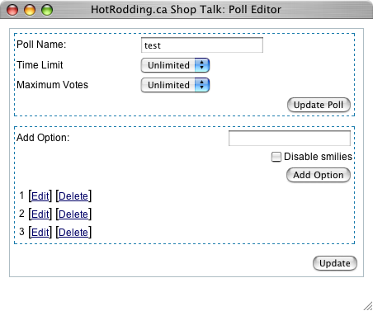Edit poll option 3
The image size is (373, 311).
pos(40,233)
